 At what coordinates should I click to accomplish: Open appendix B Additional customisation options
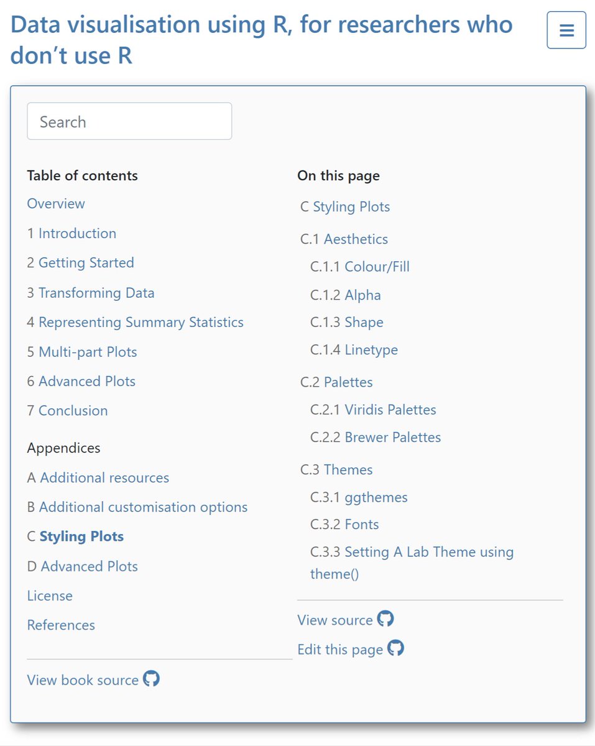tap(137, 507)
